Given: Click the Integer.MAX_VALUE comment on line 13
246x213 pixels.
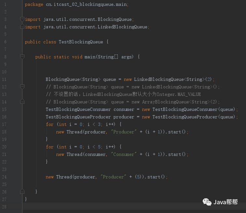Looking at the screenshot, I should tap(179, 94).
